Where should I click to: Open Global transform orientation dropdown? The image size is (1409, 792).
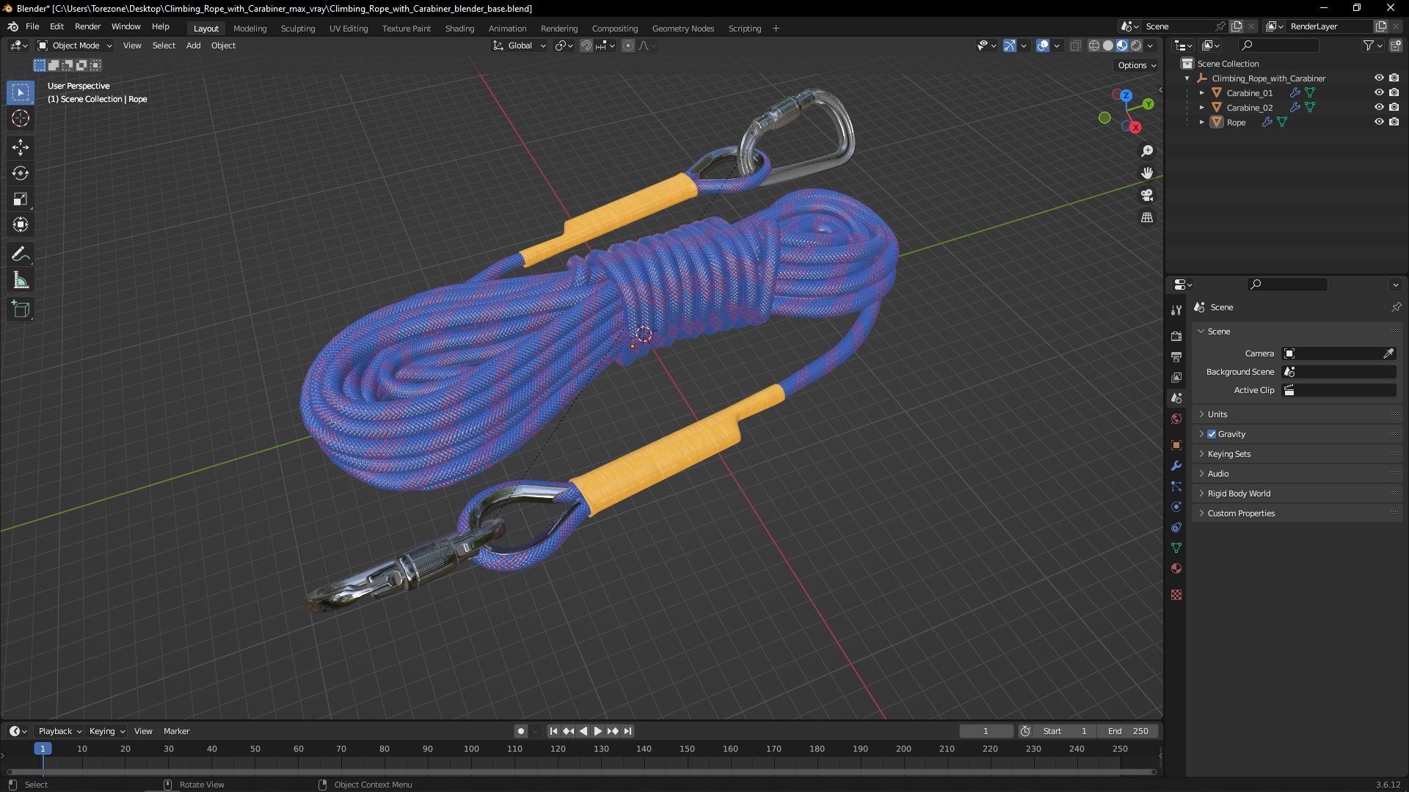point(520,45)
